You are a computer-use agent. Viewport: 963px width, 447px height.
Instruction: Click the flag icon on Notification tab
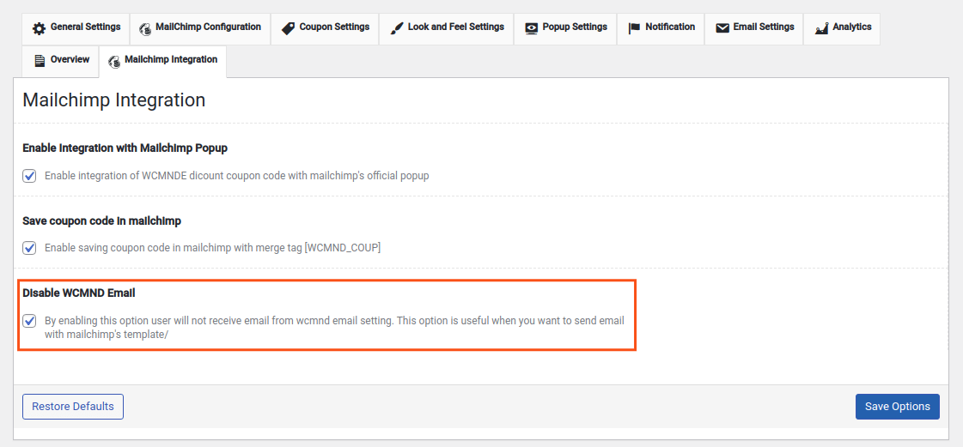point(635,28)
